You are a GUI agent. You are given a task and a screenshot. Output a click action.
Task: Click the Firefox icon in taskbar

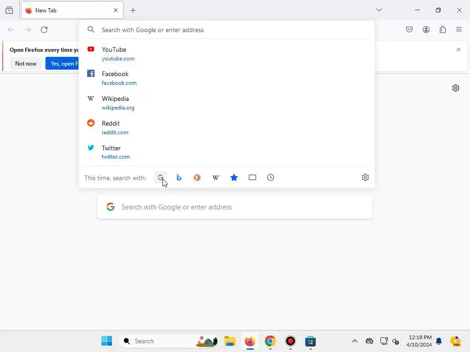(250, 341)
